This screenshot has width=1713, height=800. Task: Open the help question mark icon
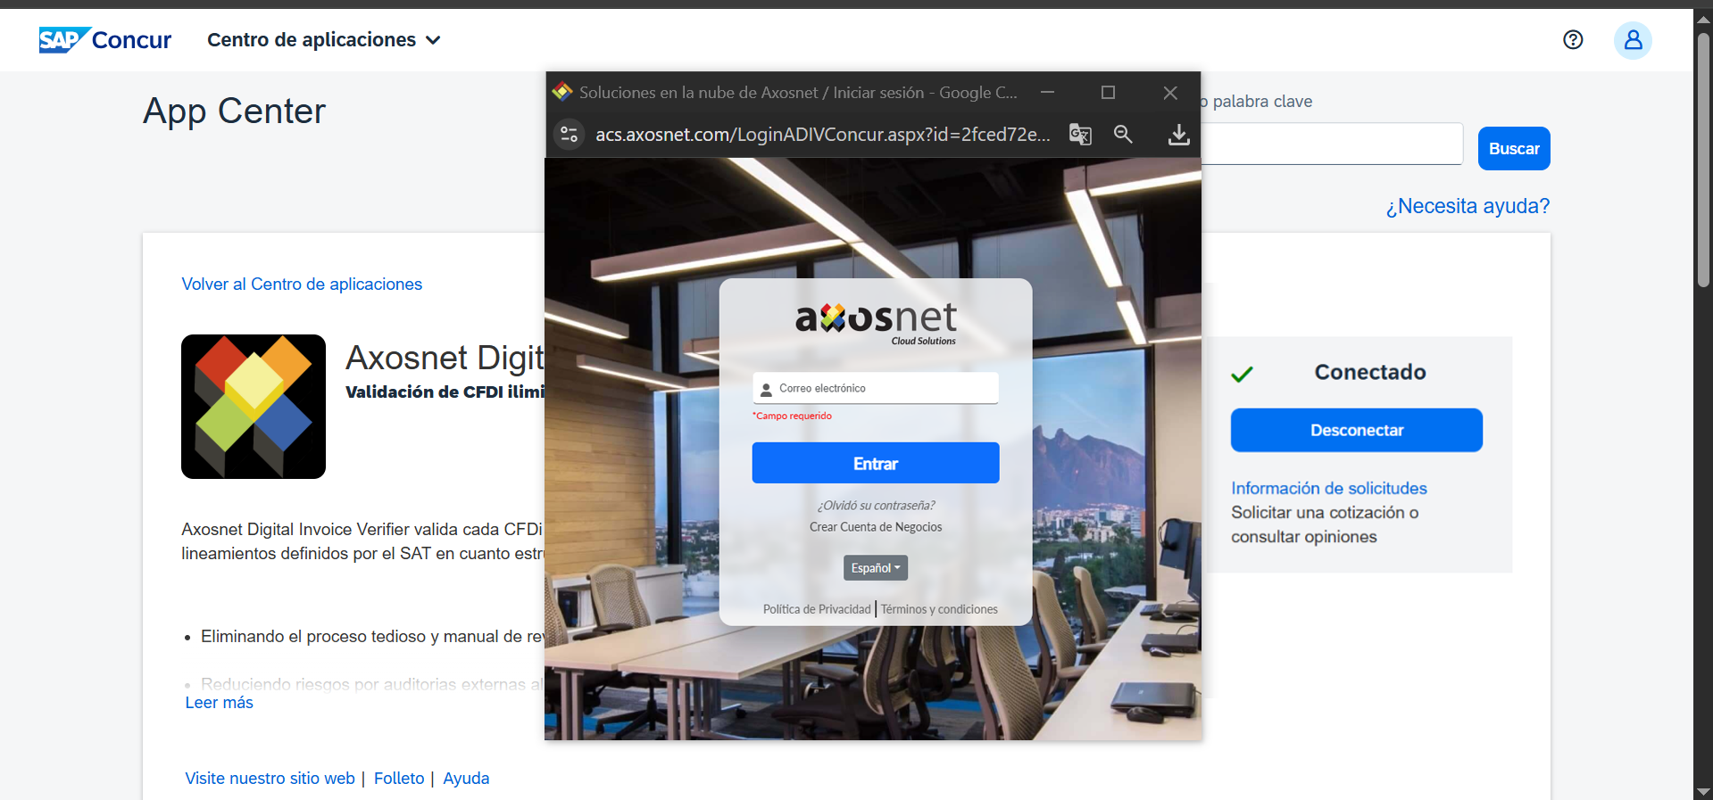tap(1573, 40)
